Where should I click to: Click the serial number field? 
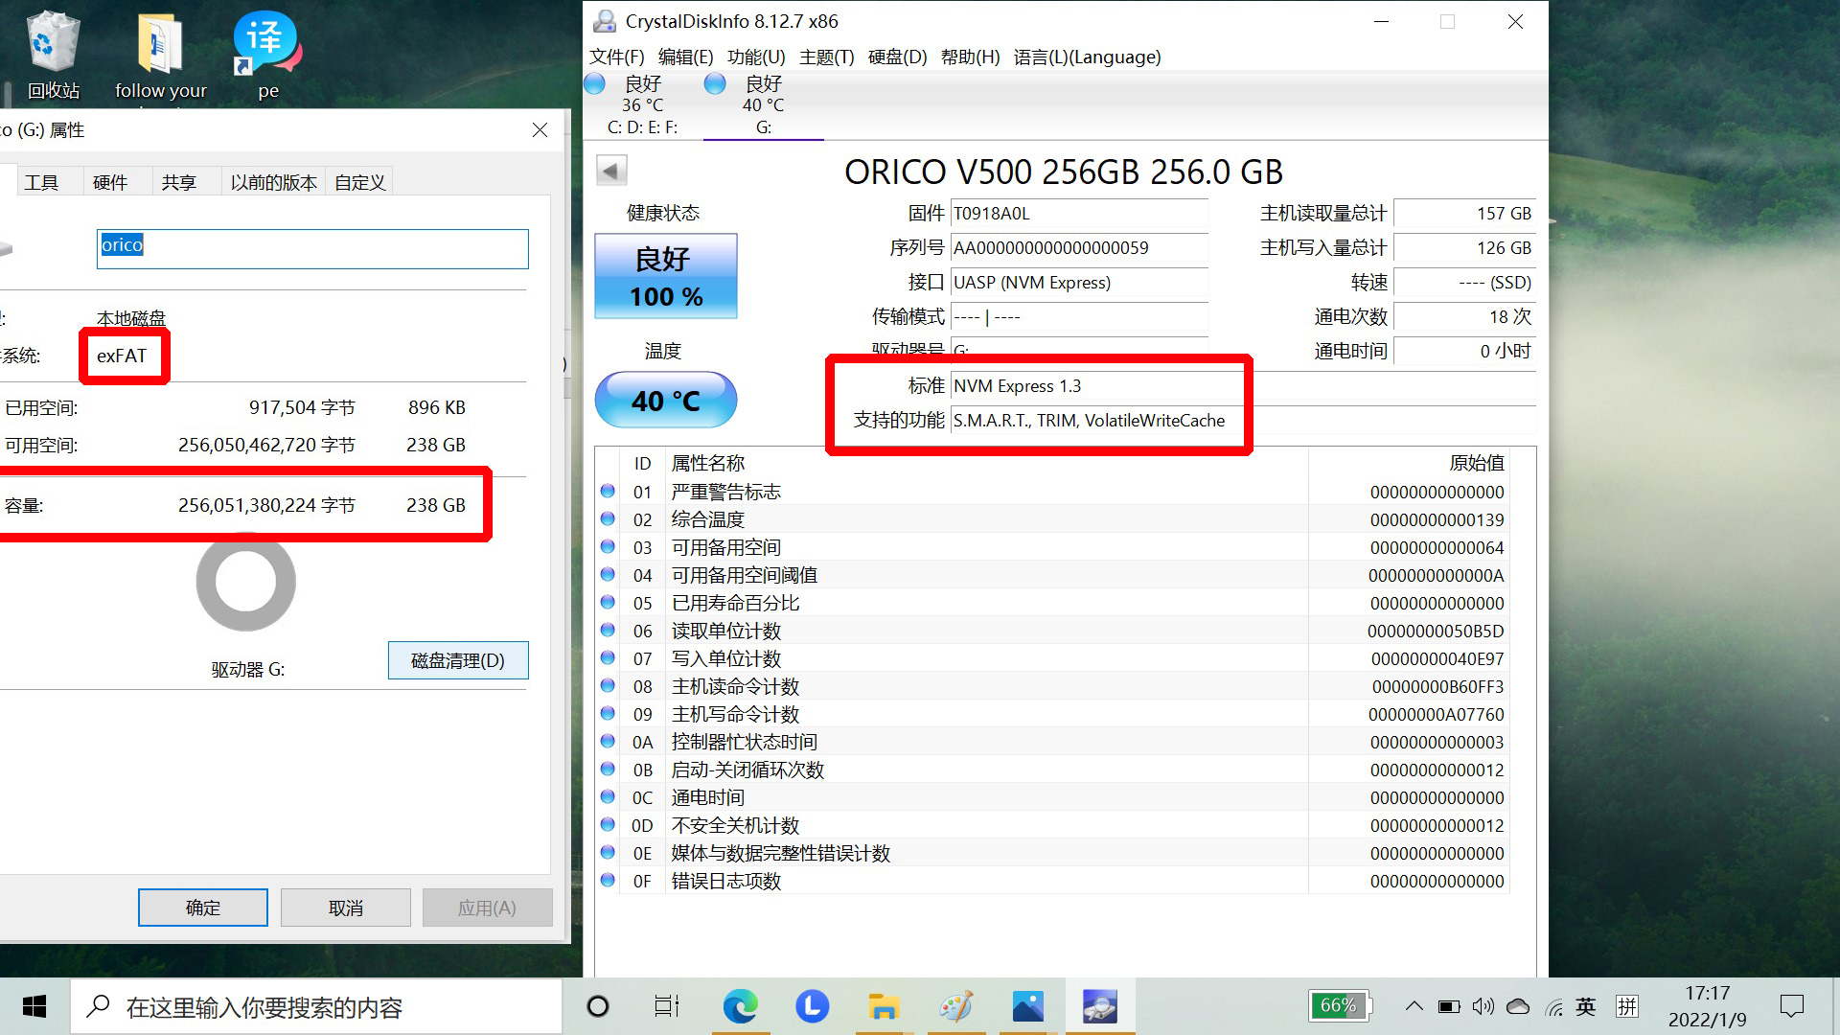(1079, 248)
